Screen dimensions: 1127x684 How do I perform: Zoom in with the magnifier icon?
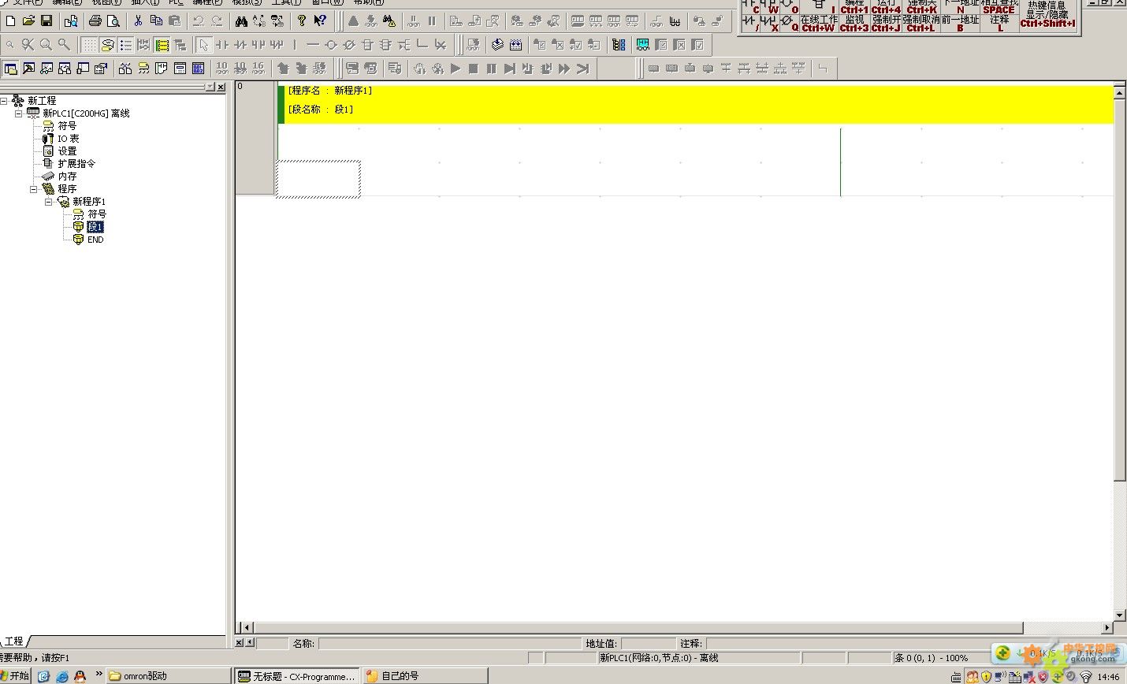click(x=46, y=45)
